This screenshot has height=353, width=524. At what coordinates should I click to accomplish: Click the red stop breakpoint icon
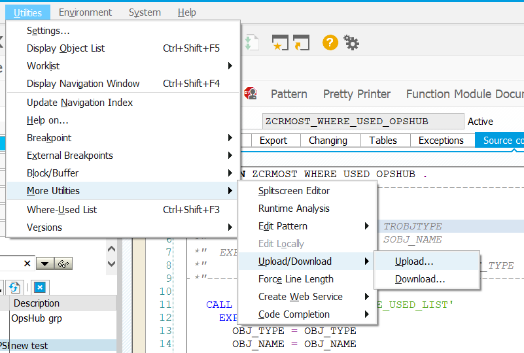click(249, 93)
